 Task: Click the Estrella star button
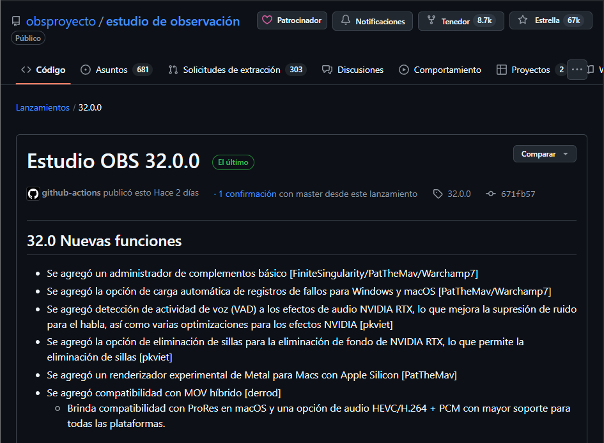point(551,20)
